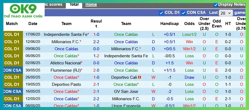
Task: Open the Last 20 games dropdown
Action: pyautogui.click(x=226, y=13)
